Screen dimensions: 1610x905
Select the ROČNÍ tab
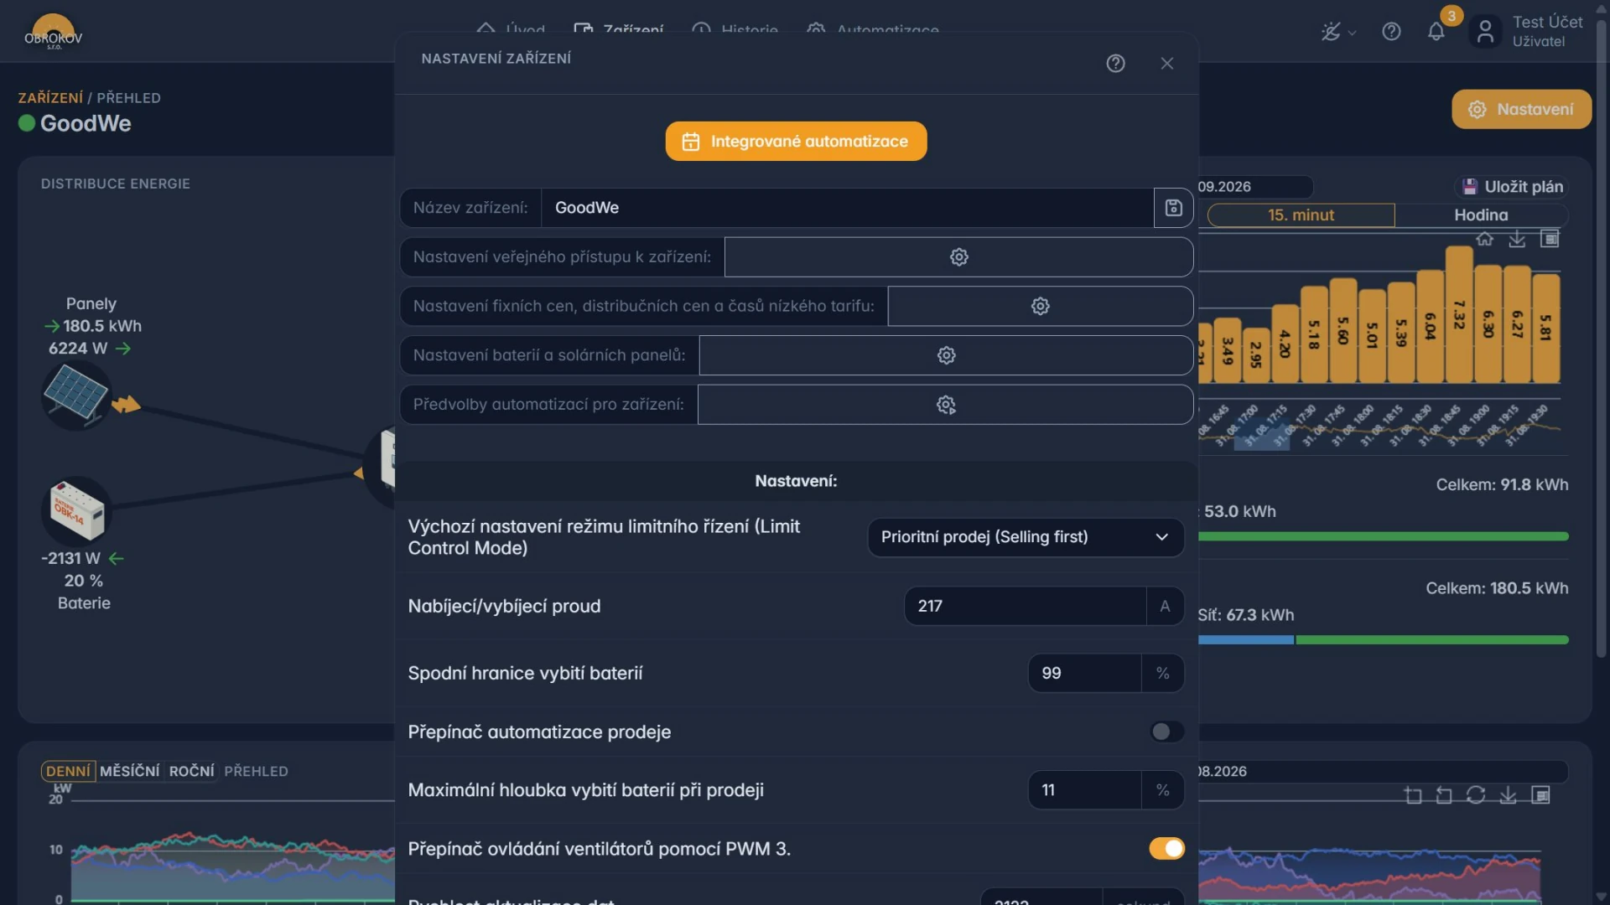191,772
